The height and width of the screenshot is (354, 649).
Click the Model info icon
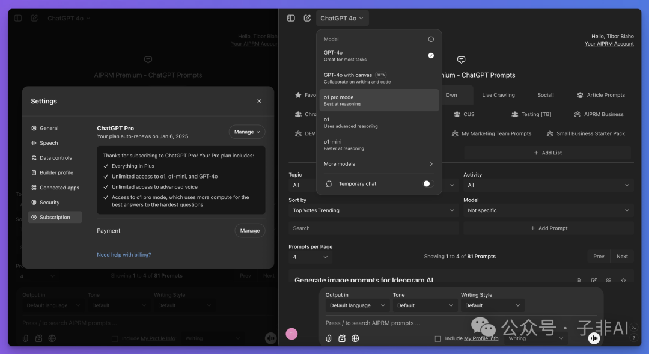point(431,40)
